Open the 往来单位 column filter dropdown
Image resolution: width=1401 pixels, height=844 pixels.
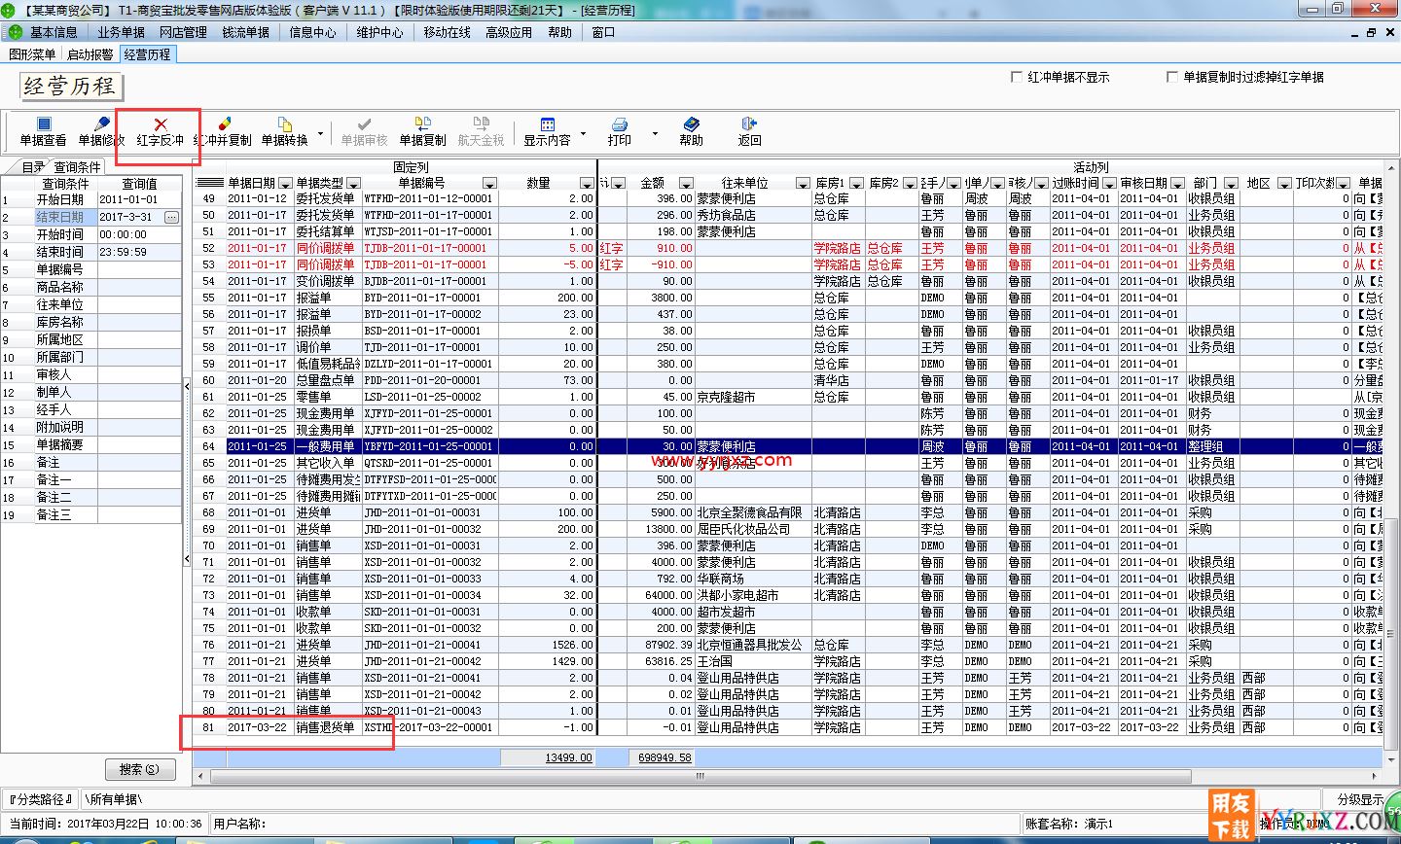pos(802,183)
